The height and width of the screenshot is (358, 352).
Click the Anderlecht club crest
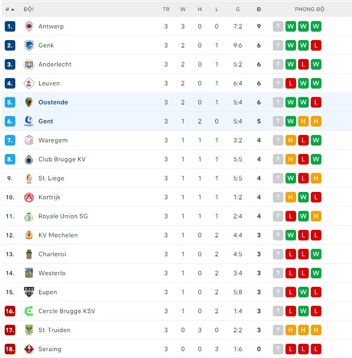[29, 64]
